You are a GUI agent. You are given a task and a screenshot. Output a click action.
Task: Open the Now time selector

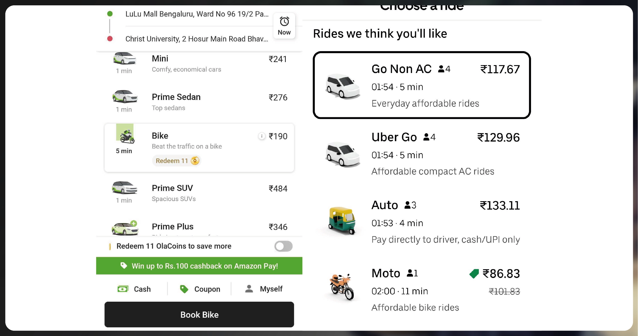tap(284, 25)
